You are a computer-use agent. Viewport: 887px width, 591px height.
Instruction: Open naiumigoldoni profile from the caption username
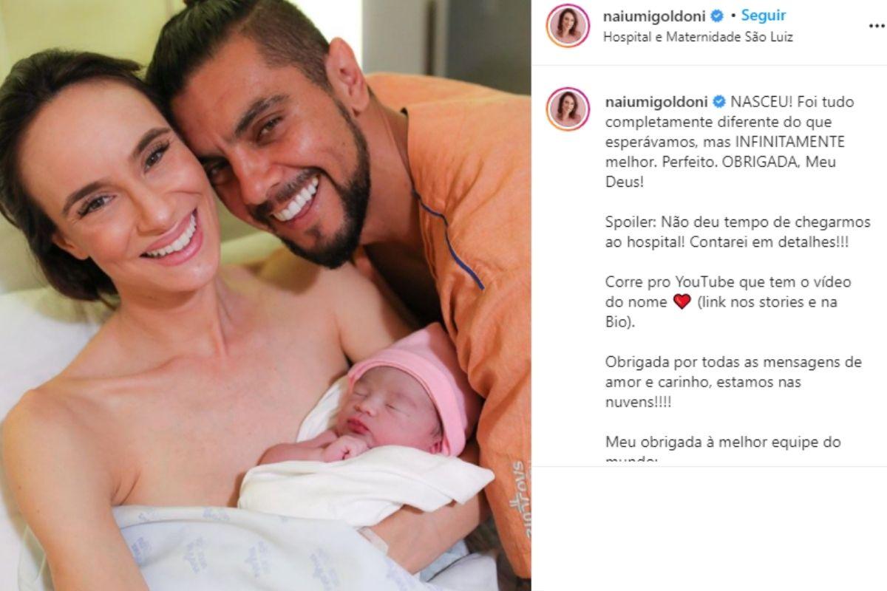coord(656,102)
